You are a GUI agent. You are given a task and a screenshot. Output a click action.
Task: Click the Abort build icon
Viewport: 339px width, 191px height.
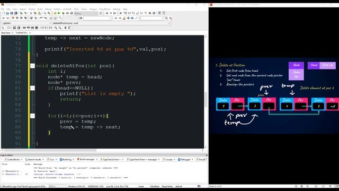72,13
